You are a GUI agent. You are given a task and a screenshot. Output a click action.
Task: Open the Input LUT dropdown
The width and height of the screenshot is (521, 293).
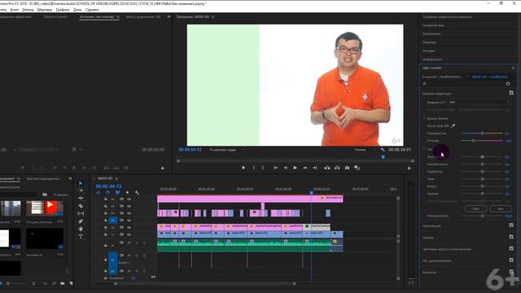click(x=479, y=103)
